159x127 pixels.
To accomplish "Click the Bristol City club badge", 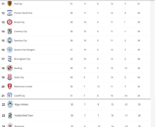I will pyautogui.click(x=10, y=22).
